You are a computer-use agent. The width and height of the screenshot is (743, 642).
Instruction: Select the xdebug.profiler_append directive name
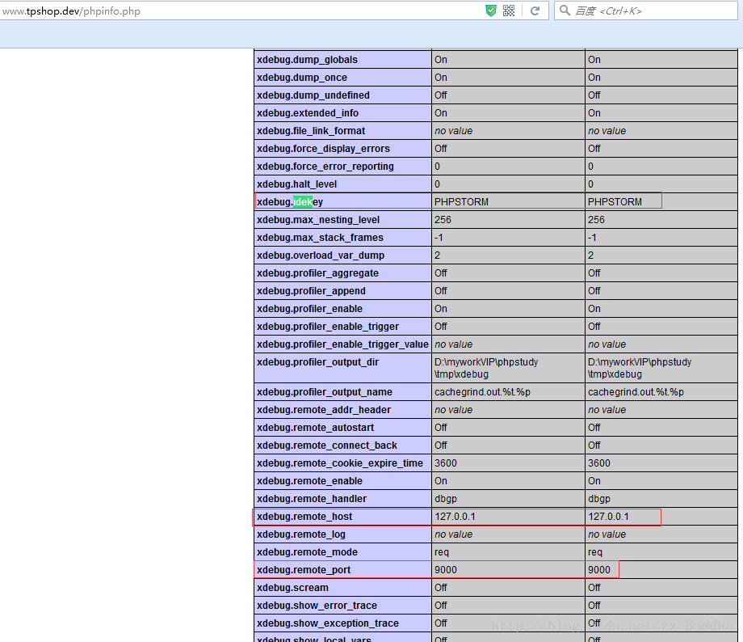(311, 291)
